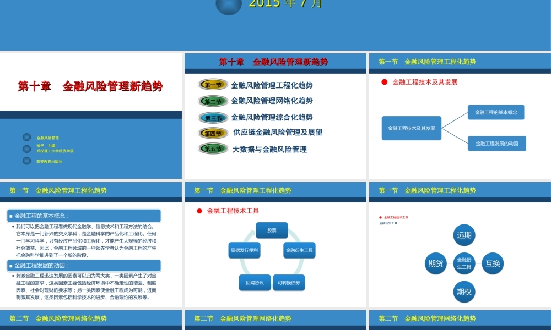551x330 pixels.
Task: Select the 股票 node in the tools diagram
Action: [272, 230]
